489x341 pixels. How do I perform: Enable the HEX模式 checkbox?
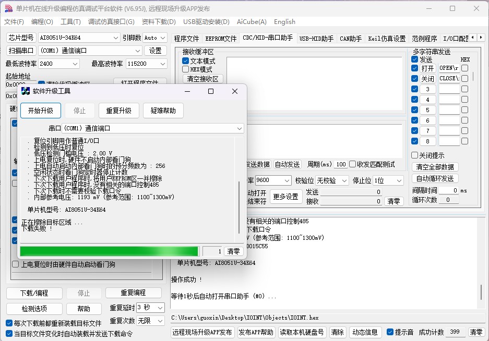[x=186, y=69]
